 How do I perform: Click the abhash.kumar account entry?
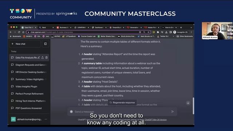(29, 119)
